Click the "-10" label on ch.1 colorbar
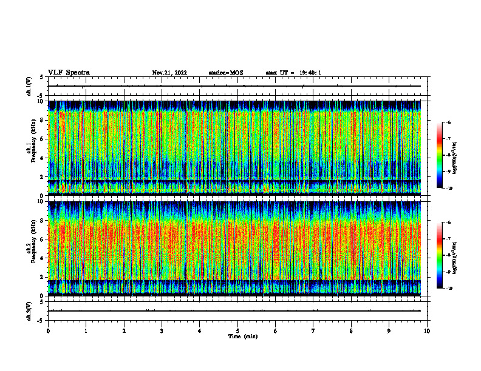This screenshot has height=371, width=481. [449, 189]
